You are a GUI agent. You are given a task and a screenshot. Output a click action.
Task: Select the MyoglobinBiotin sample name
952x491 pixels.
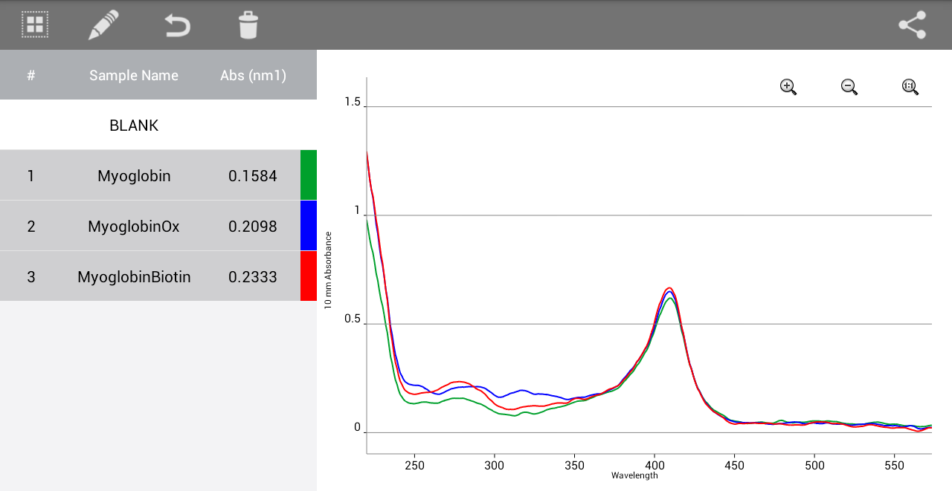pos(134,277)
